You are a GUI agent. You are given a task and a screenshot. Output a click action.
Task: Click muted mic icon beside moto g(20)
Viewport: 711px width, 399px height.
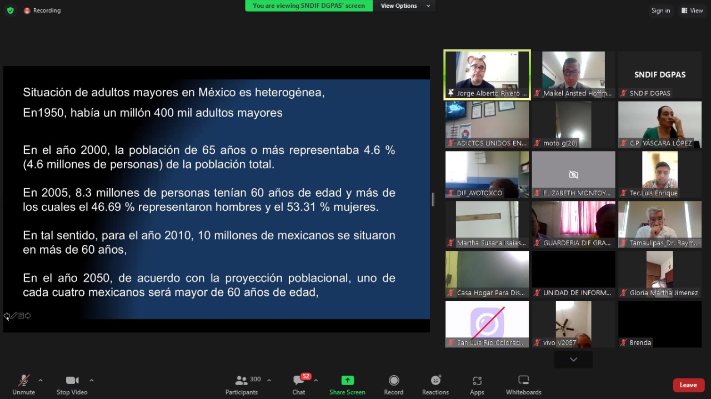point(537,143)
